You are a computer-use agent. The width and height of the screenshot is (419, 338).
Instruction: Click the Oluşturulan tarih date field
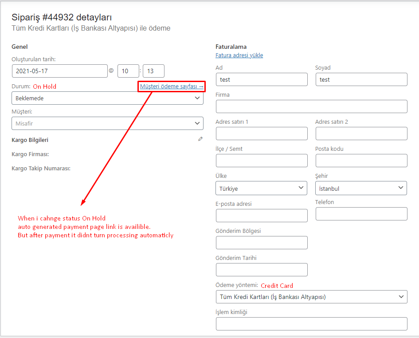(60, 71)
